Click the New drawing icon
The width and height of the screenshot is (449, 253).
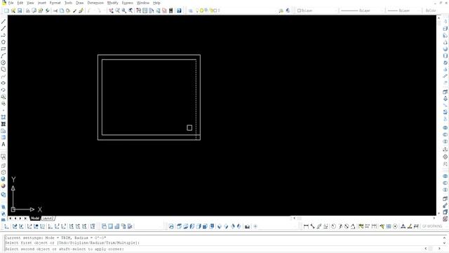[x=6, y=11]
